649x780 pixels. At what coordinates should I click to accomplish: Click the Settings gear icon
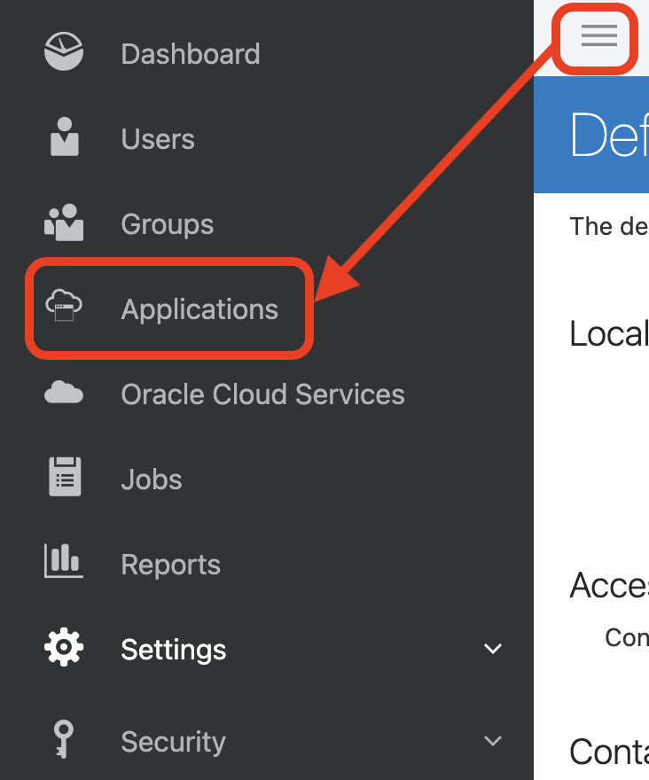coord(64,649)
